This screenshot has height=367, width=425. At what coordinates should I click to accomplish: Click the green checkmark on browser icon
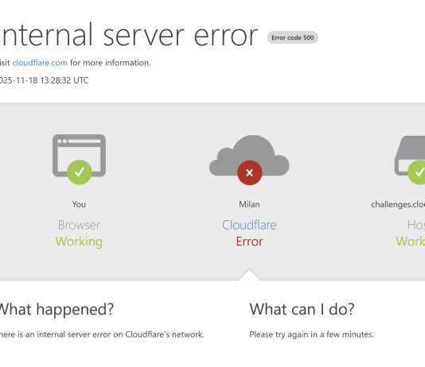click(x=80, y=172)
